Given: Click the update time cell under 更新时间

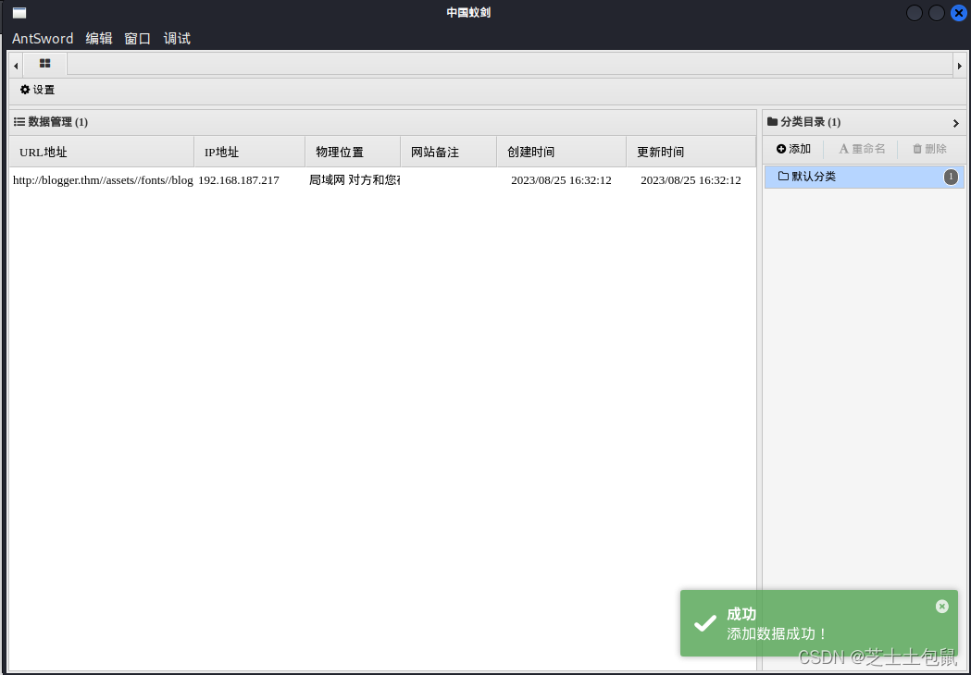Looking at the screenshot, I should (691, 180).
